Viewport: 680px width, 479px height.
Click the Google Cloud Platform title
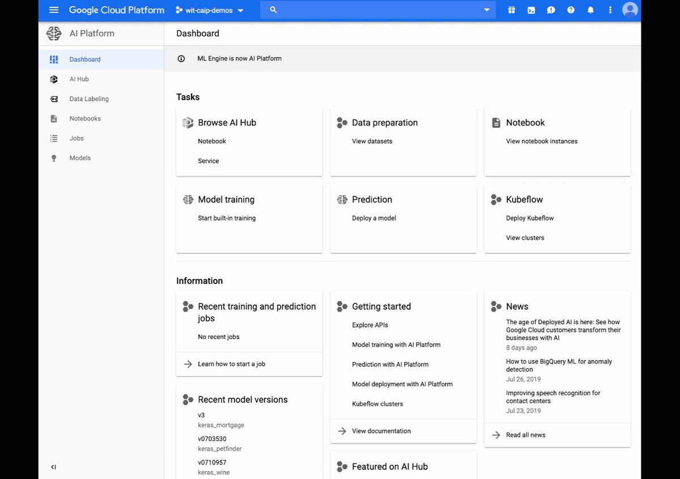(117, 10)
